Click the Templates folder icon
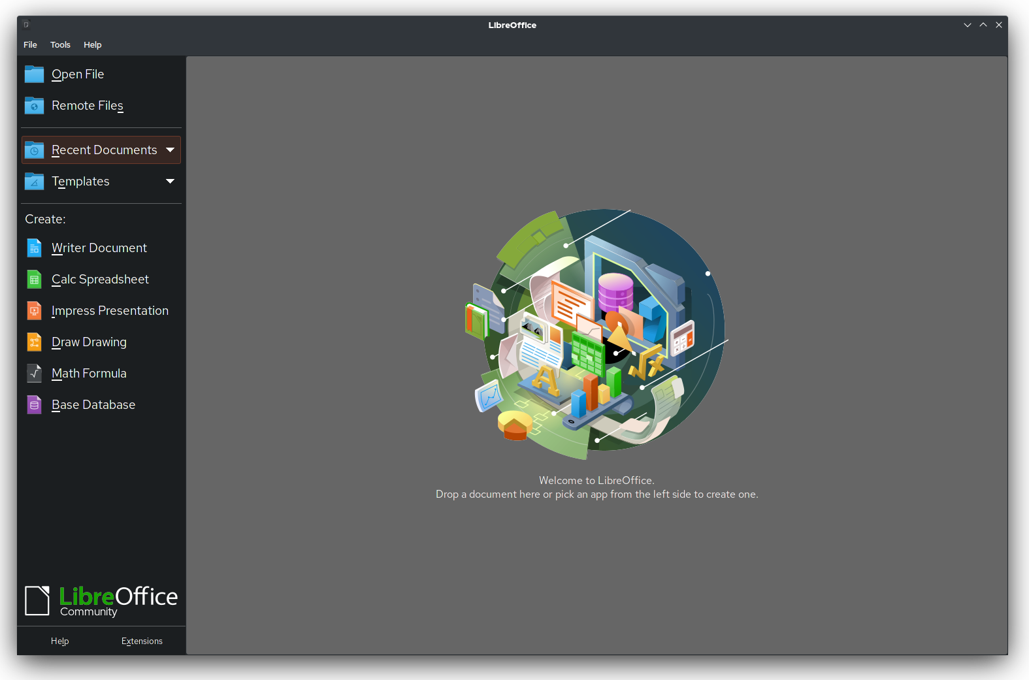Viewport: 1029px width, 680px height. coord(34,182)
